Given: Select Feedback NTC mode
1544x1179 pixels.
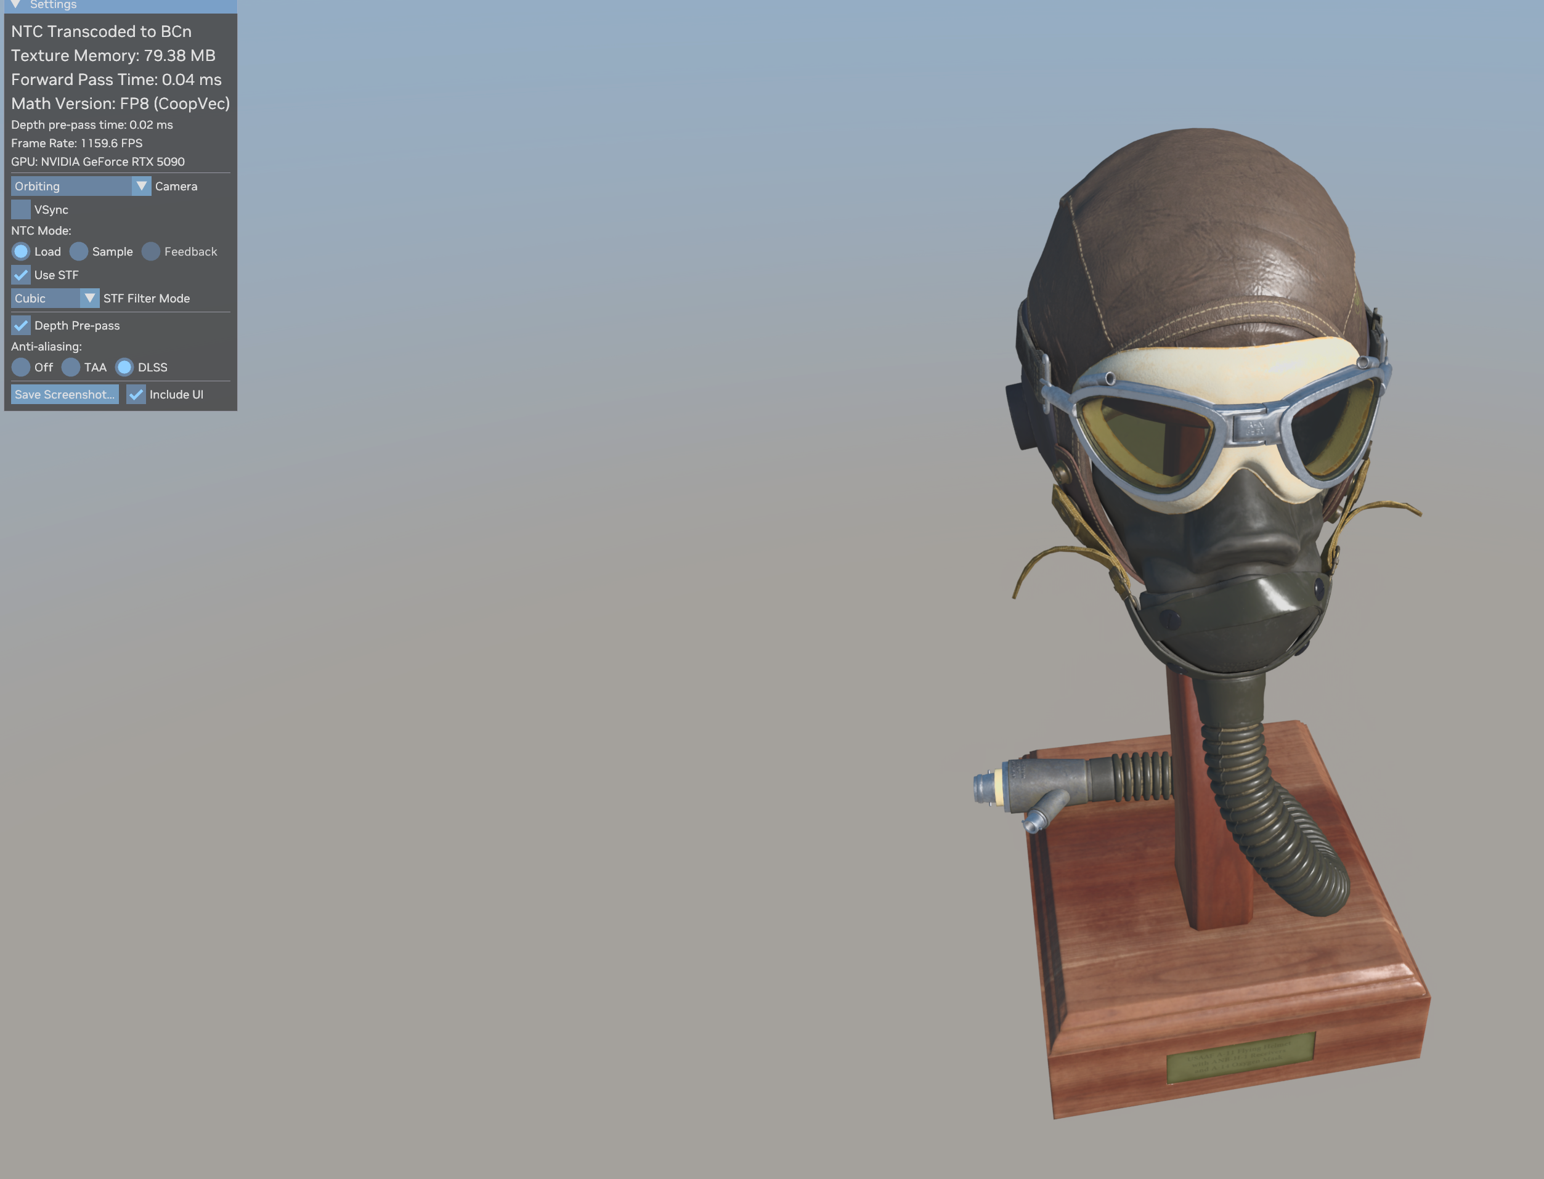Looking at the screenshot, I should click(x=151, y=251).
